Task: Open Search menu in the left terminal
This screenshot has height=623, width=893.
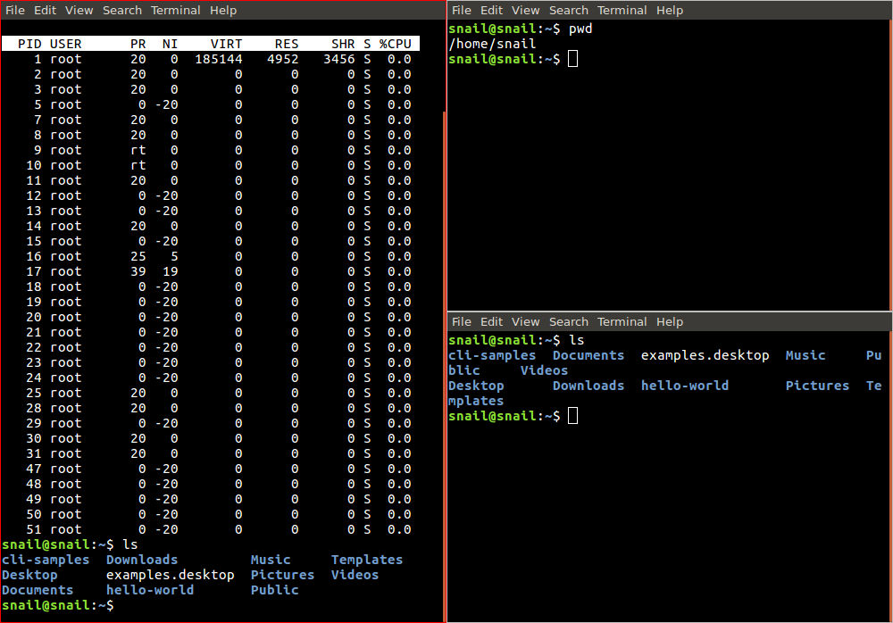Action: tap(122, 11)
